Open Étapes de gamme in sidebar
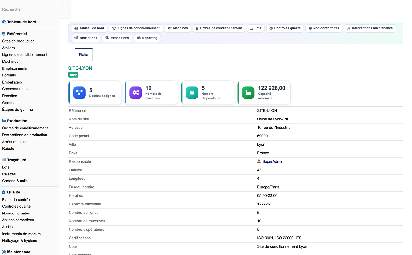The width and height of the screenshot is (412, 255). (x=17, y=110)
